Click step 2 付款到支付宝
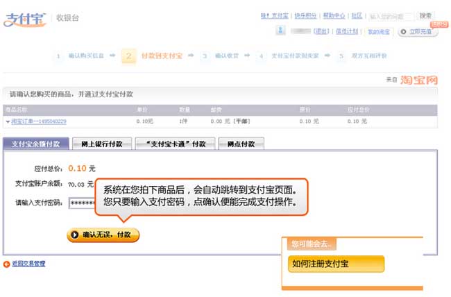Screen dimensions: 451x297 click(153, 56)
